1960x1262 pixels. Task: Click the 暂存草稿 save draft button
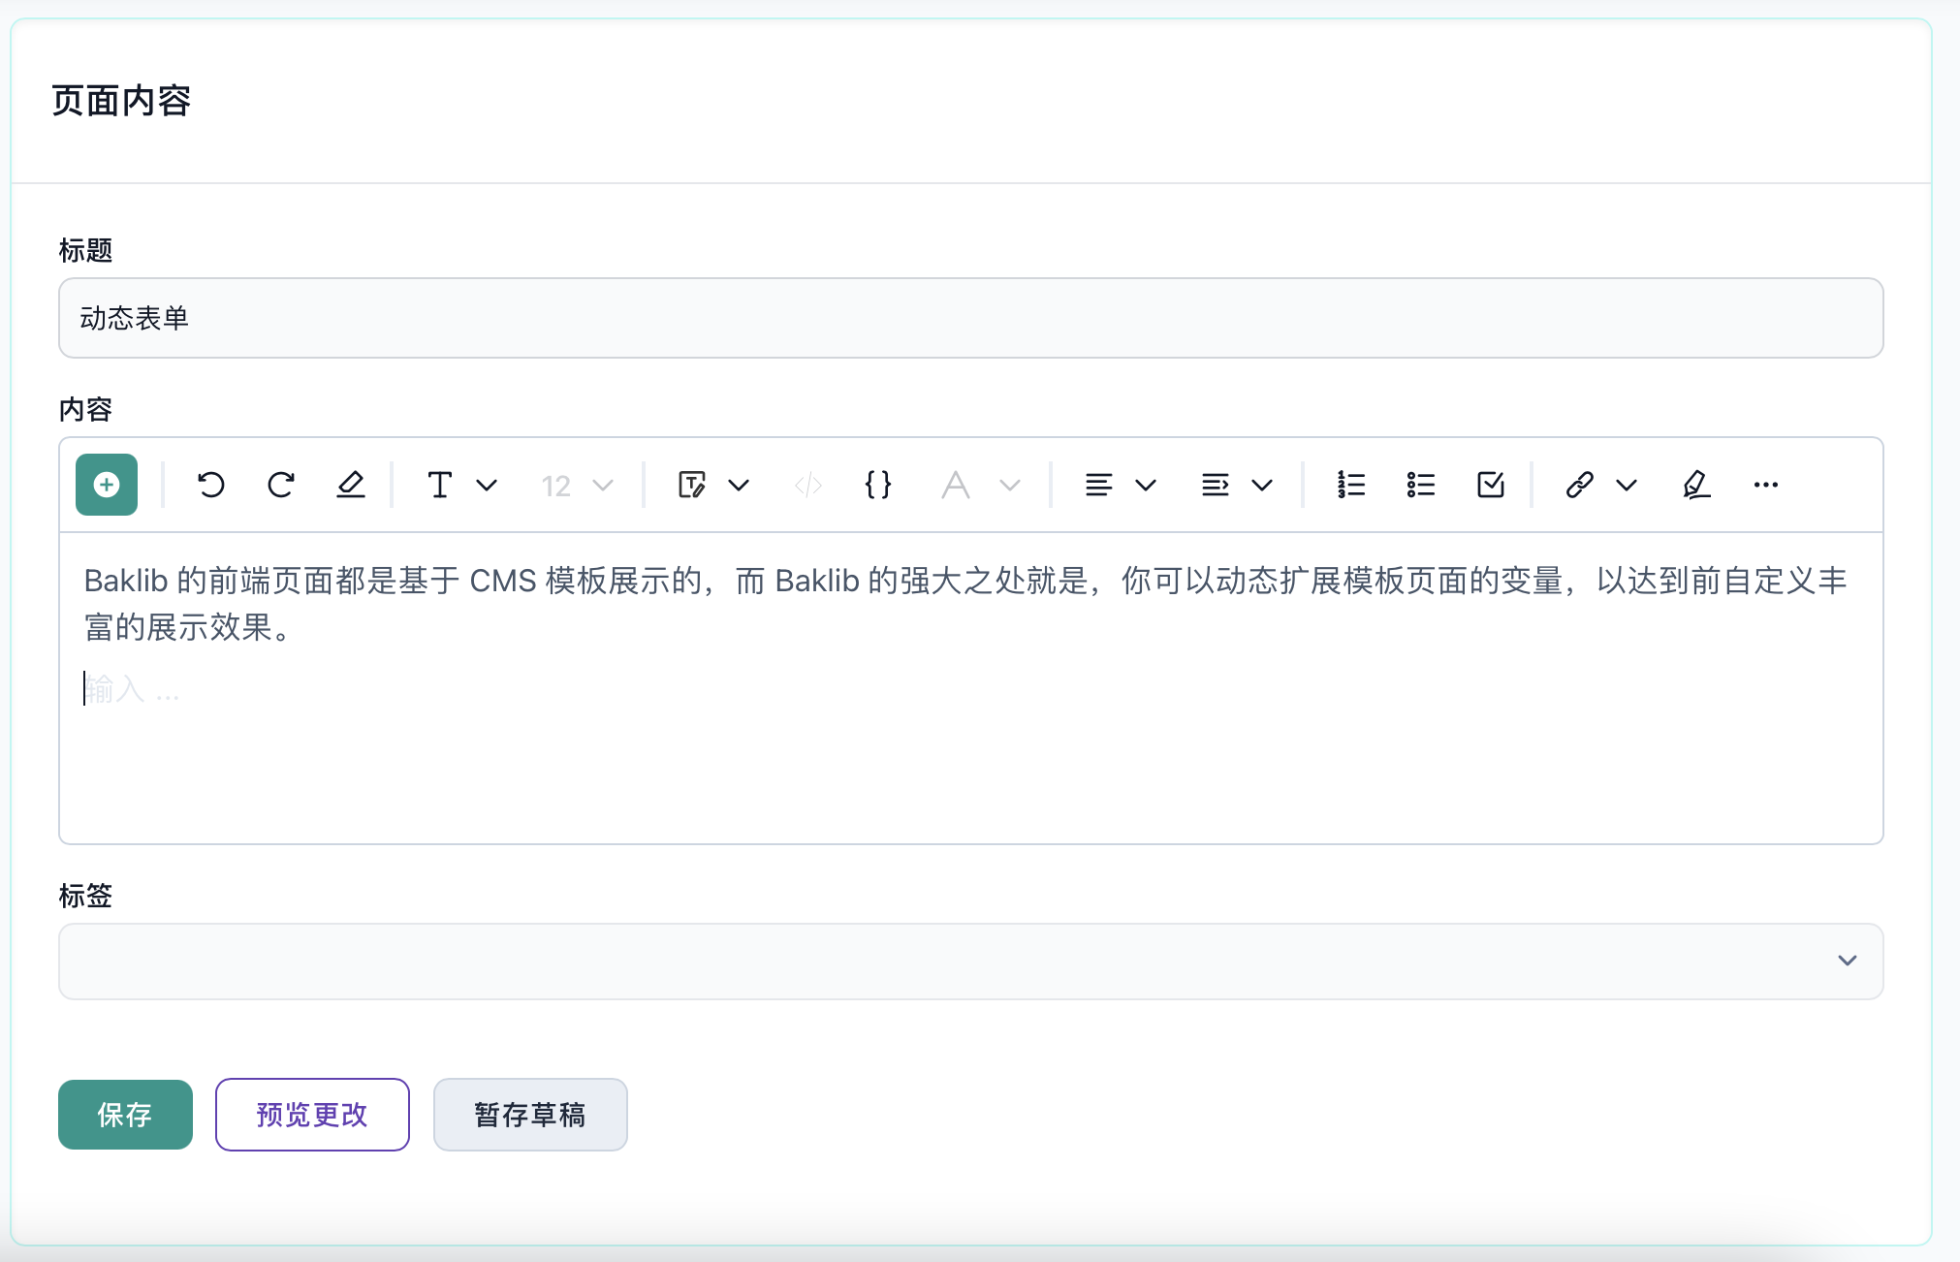530,1115
